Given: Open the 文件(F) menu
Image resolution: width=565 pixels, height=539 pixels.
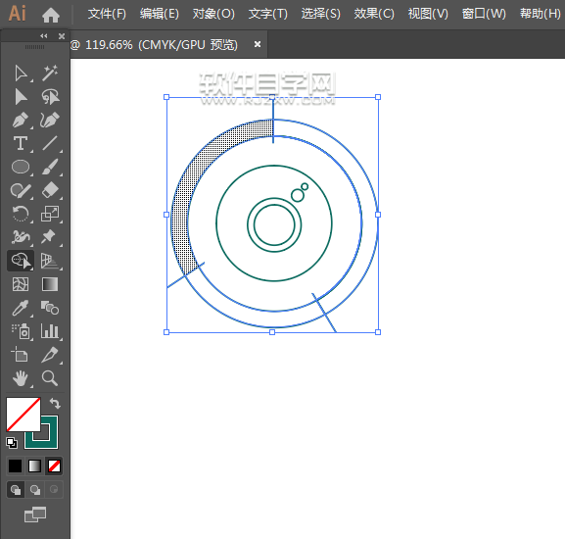Looking at the screenshot, I should pos(107,14).
